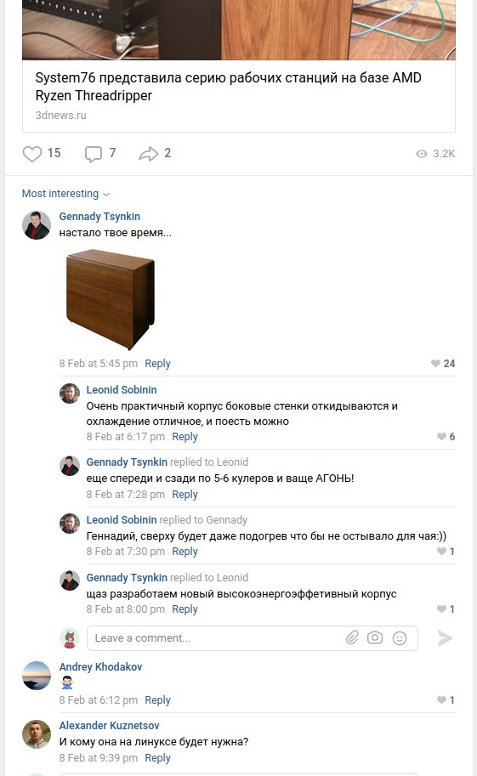The height and width of the screenshot is (776, 477).
Task: Expand the Most interesting sort dropdown
Action: coord(65,194)
